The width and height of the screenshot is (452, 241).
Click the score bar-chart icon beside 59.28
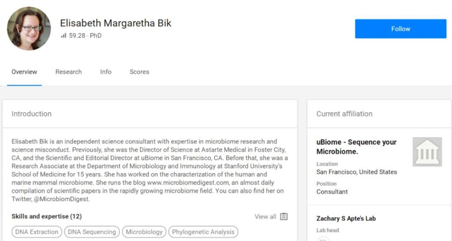click(x=63, y=36)
